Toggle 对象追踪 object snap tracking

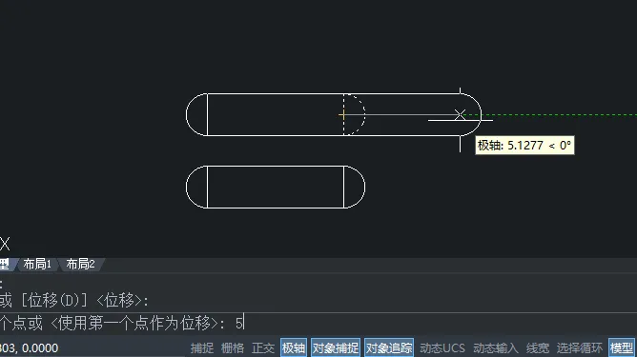pos(389,348)
